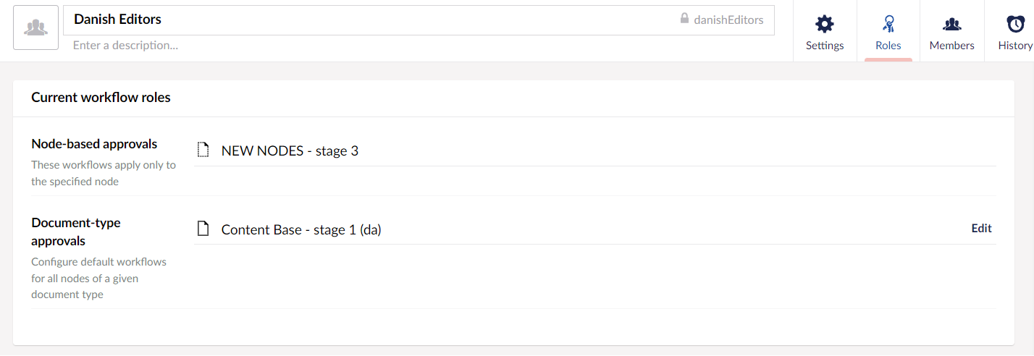Click the document-type approvals description text
This screenshot has width=1034, height=356.
click(98, 278)
